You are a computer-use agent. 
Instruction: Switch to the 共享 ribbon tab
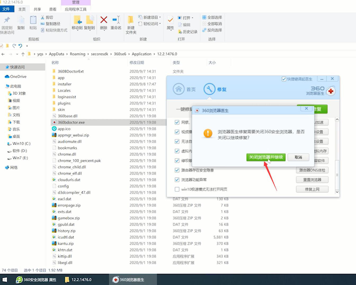point(37,9)
